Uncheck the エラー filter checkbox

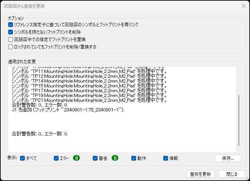point(56,158)
